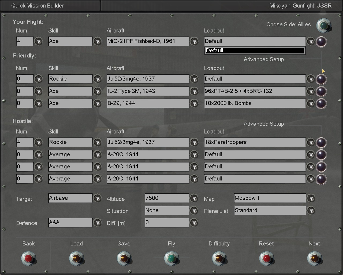The width and height of the screenshot is (343, 275).
Task: Click round button beside 96xPTAB-2.5 loadout
Action: tap(321, 91)
